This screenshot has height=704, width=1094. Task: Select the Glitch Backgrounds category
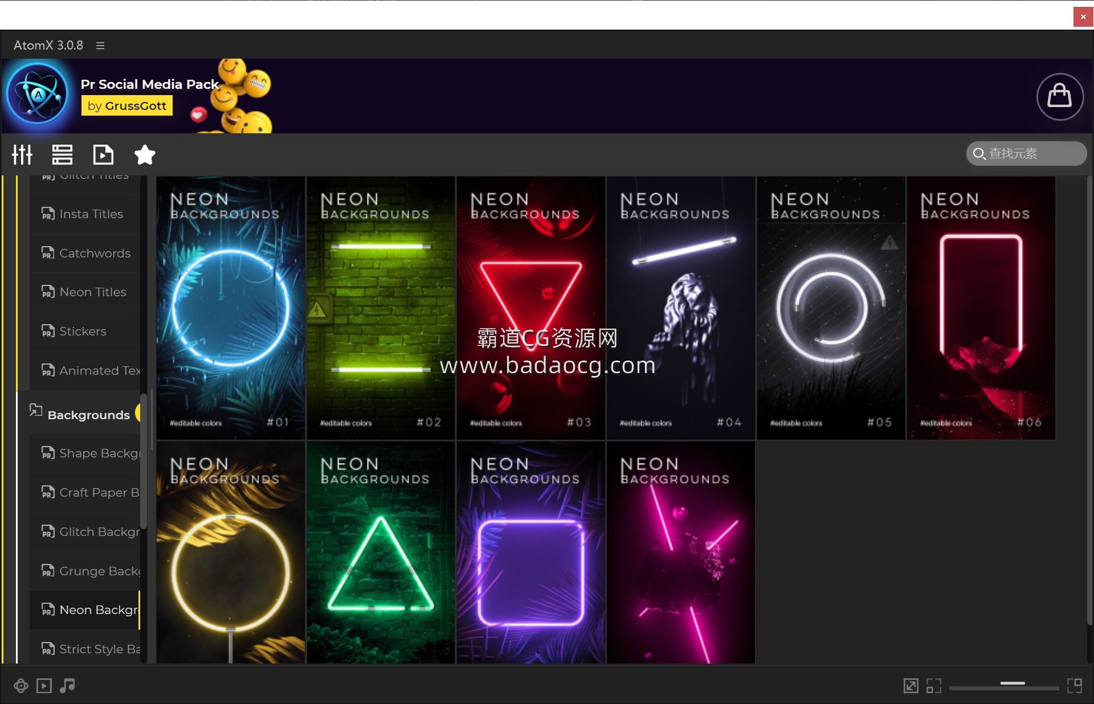click(x=85, y=532)
